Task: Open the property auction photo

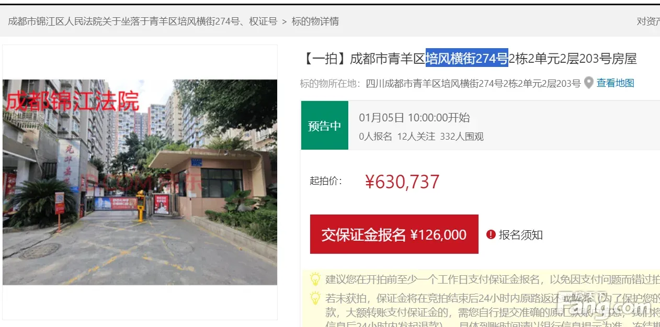Action: [x=140, y=182]
